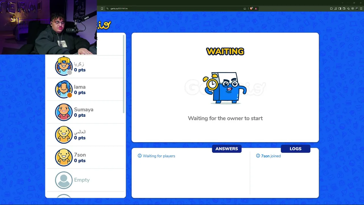The height and width of the screenshot is (205, 364).
Task: Click the gray status dot on زكريا
Action: coord(70,73)
